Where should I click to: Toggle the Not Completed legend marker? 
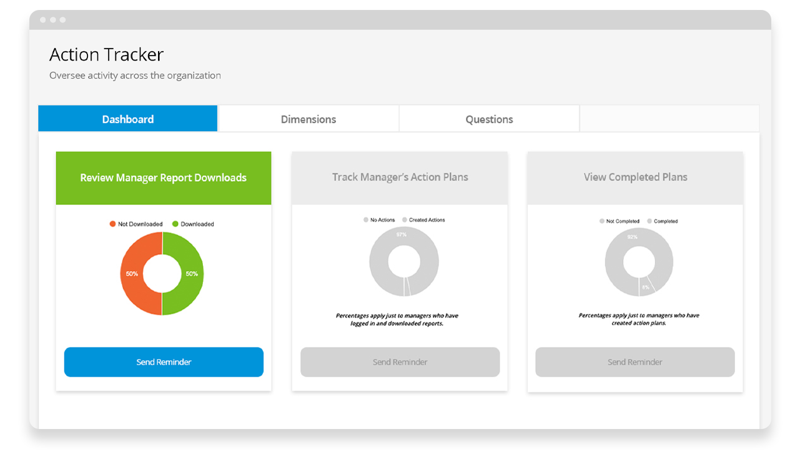click(602, 222)
